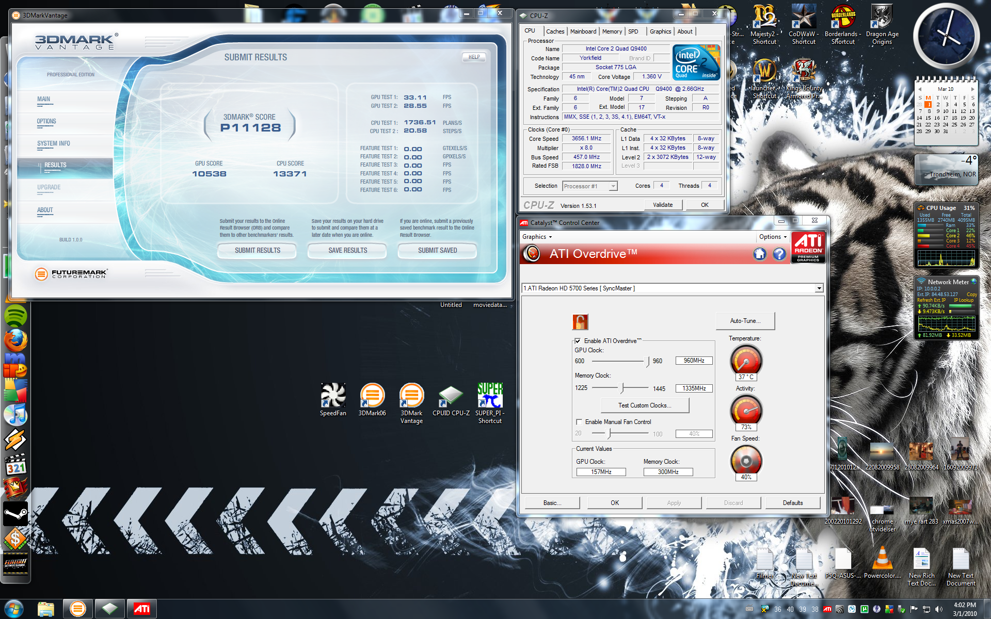
Task: Open Spotify from the left dock
Action: 15,315
